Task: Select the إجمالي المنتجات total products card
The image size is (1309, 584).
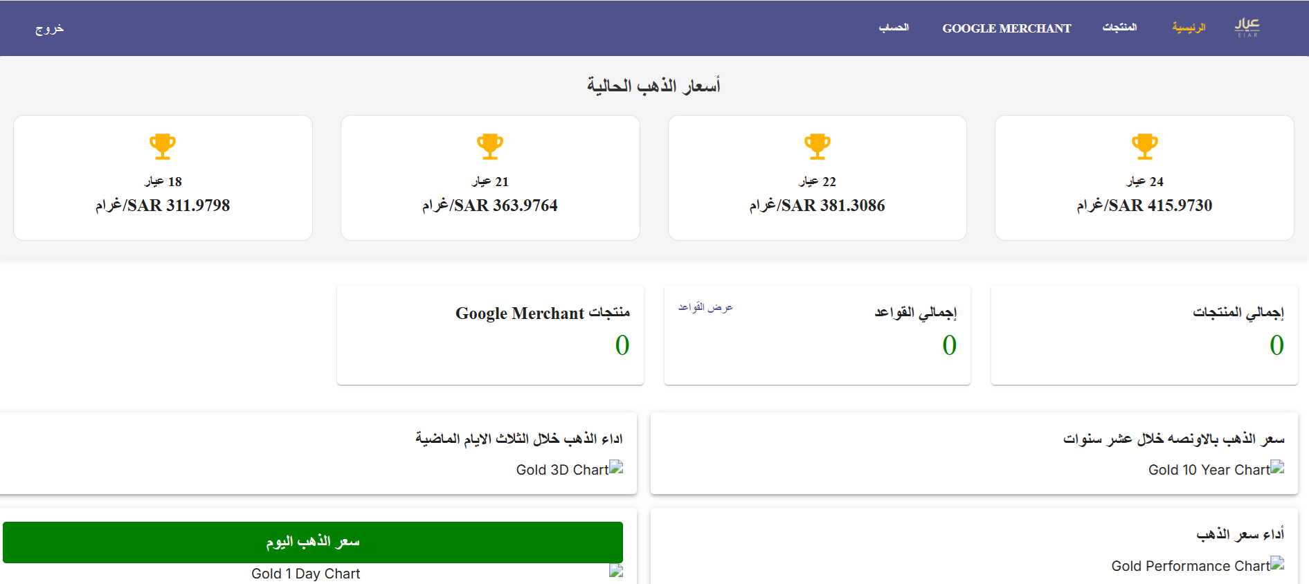Action: (1144, 335)
